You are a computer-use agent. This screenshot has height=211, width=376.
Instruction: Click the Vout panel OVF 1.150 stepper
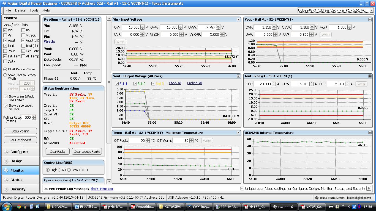pyautogui.click(x=274, y=27)
